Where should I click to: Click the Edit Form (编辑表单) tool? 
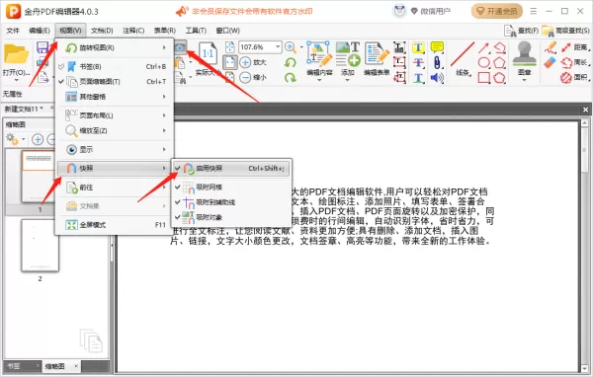[377, 59]
